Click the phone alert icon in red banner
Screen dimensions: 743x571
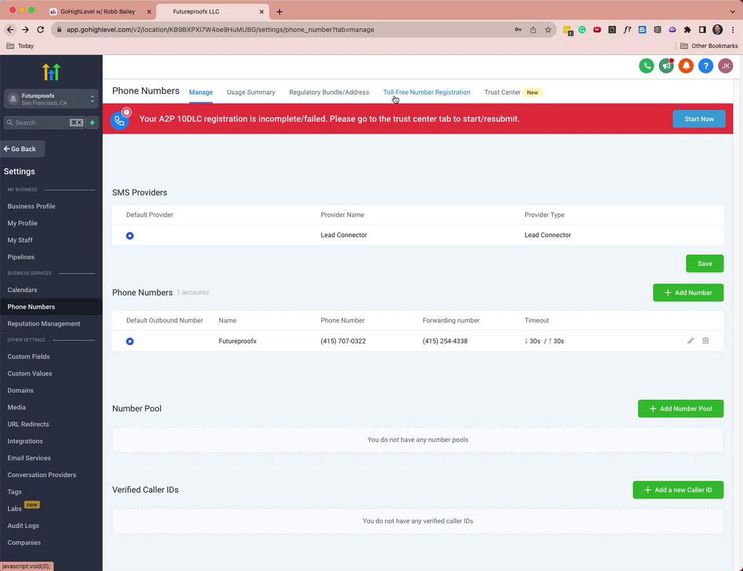tap(120, 119)
